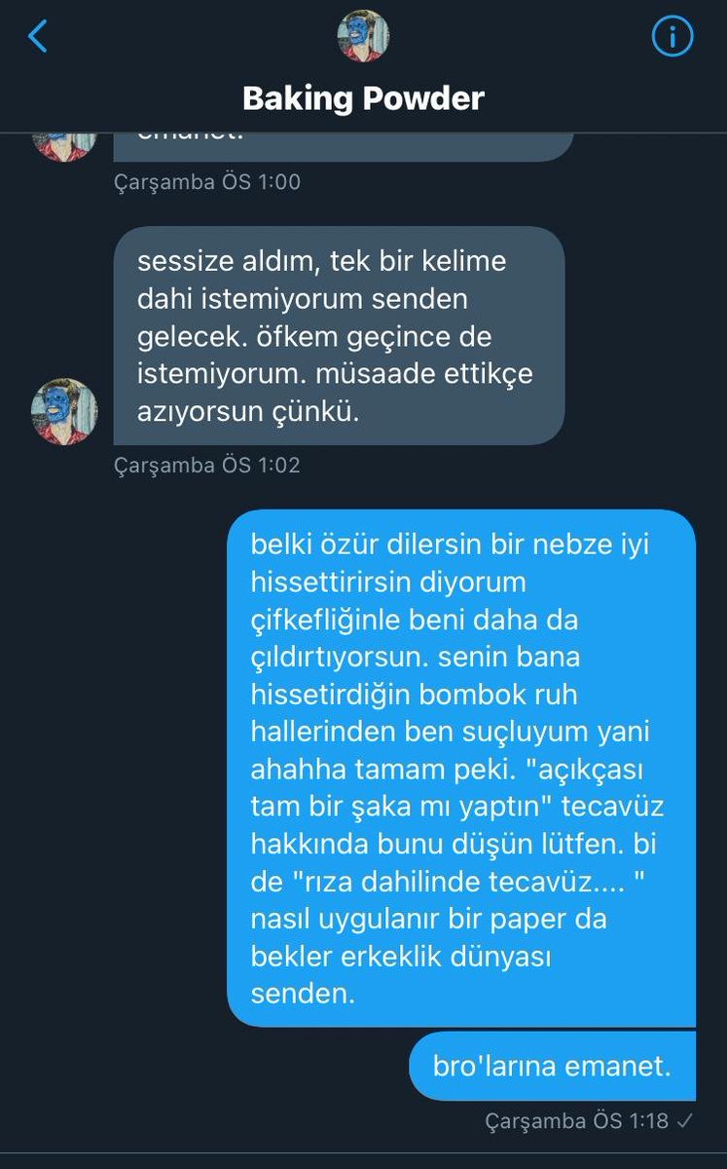Tap the text 'azıyorsun çünkü.'
727x1169 pixels.
pos(248,411)
